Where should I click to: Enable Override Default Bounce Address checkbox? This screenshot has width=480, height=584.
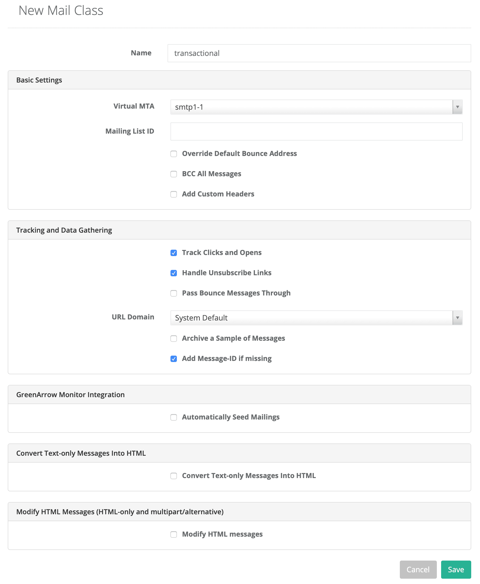174,154
